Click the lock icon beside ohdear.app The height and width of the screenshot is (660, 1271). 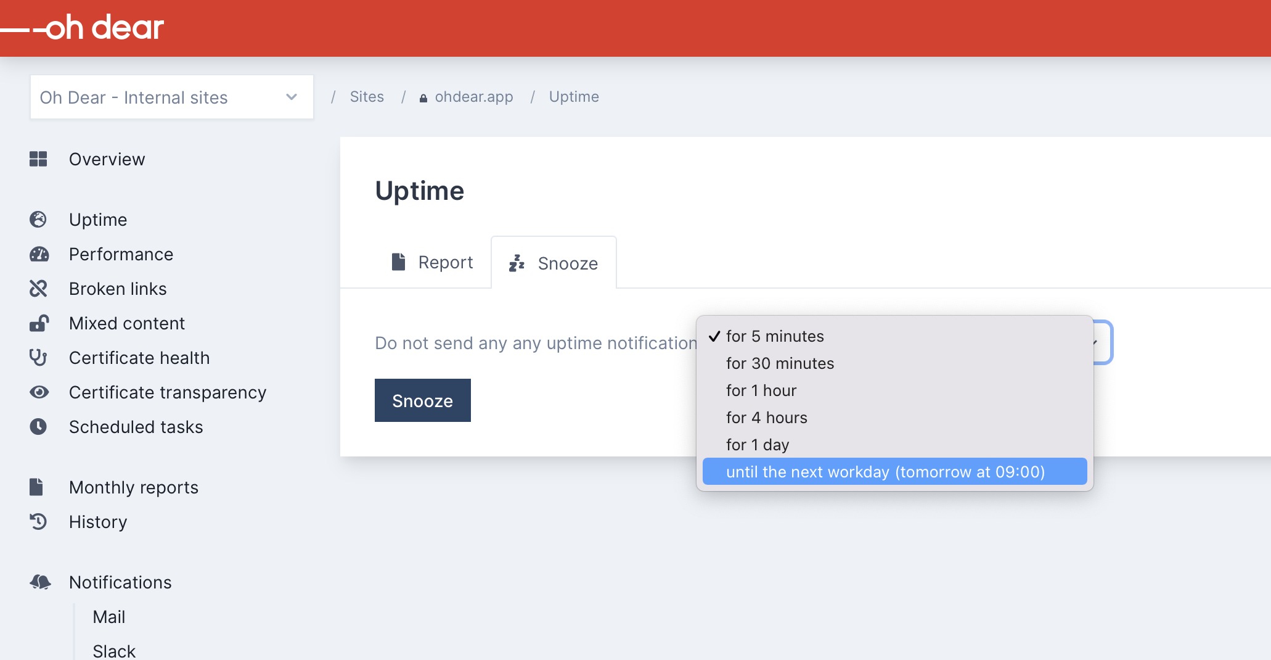pos(423,98)
